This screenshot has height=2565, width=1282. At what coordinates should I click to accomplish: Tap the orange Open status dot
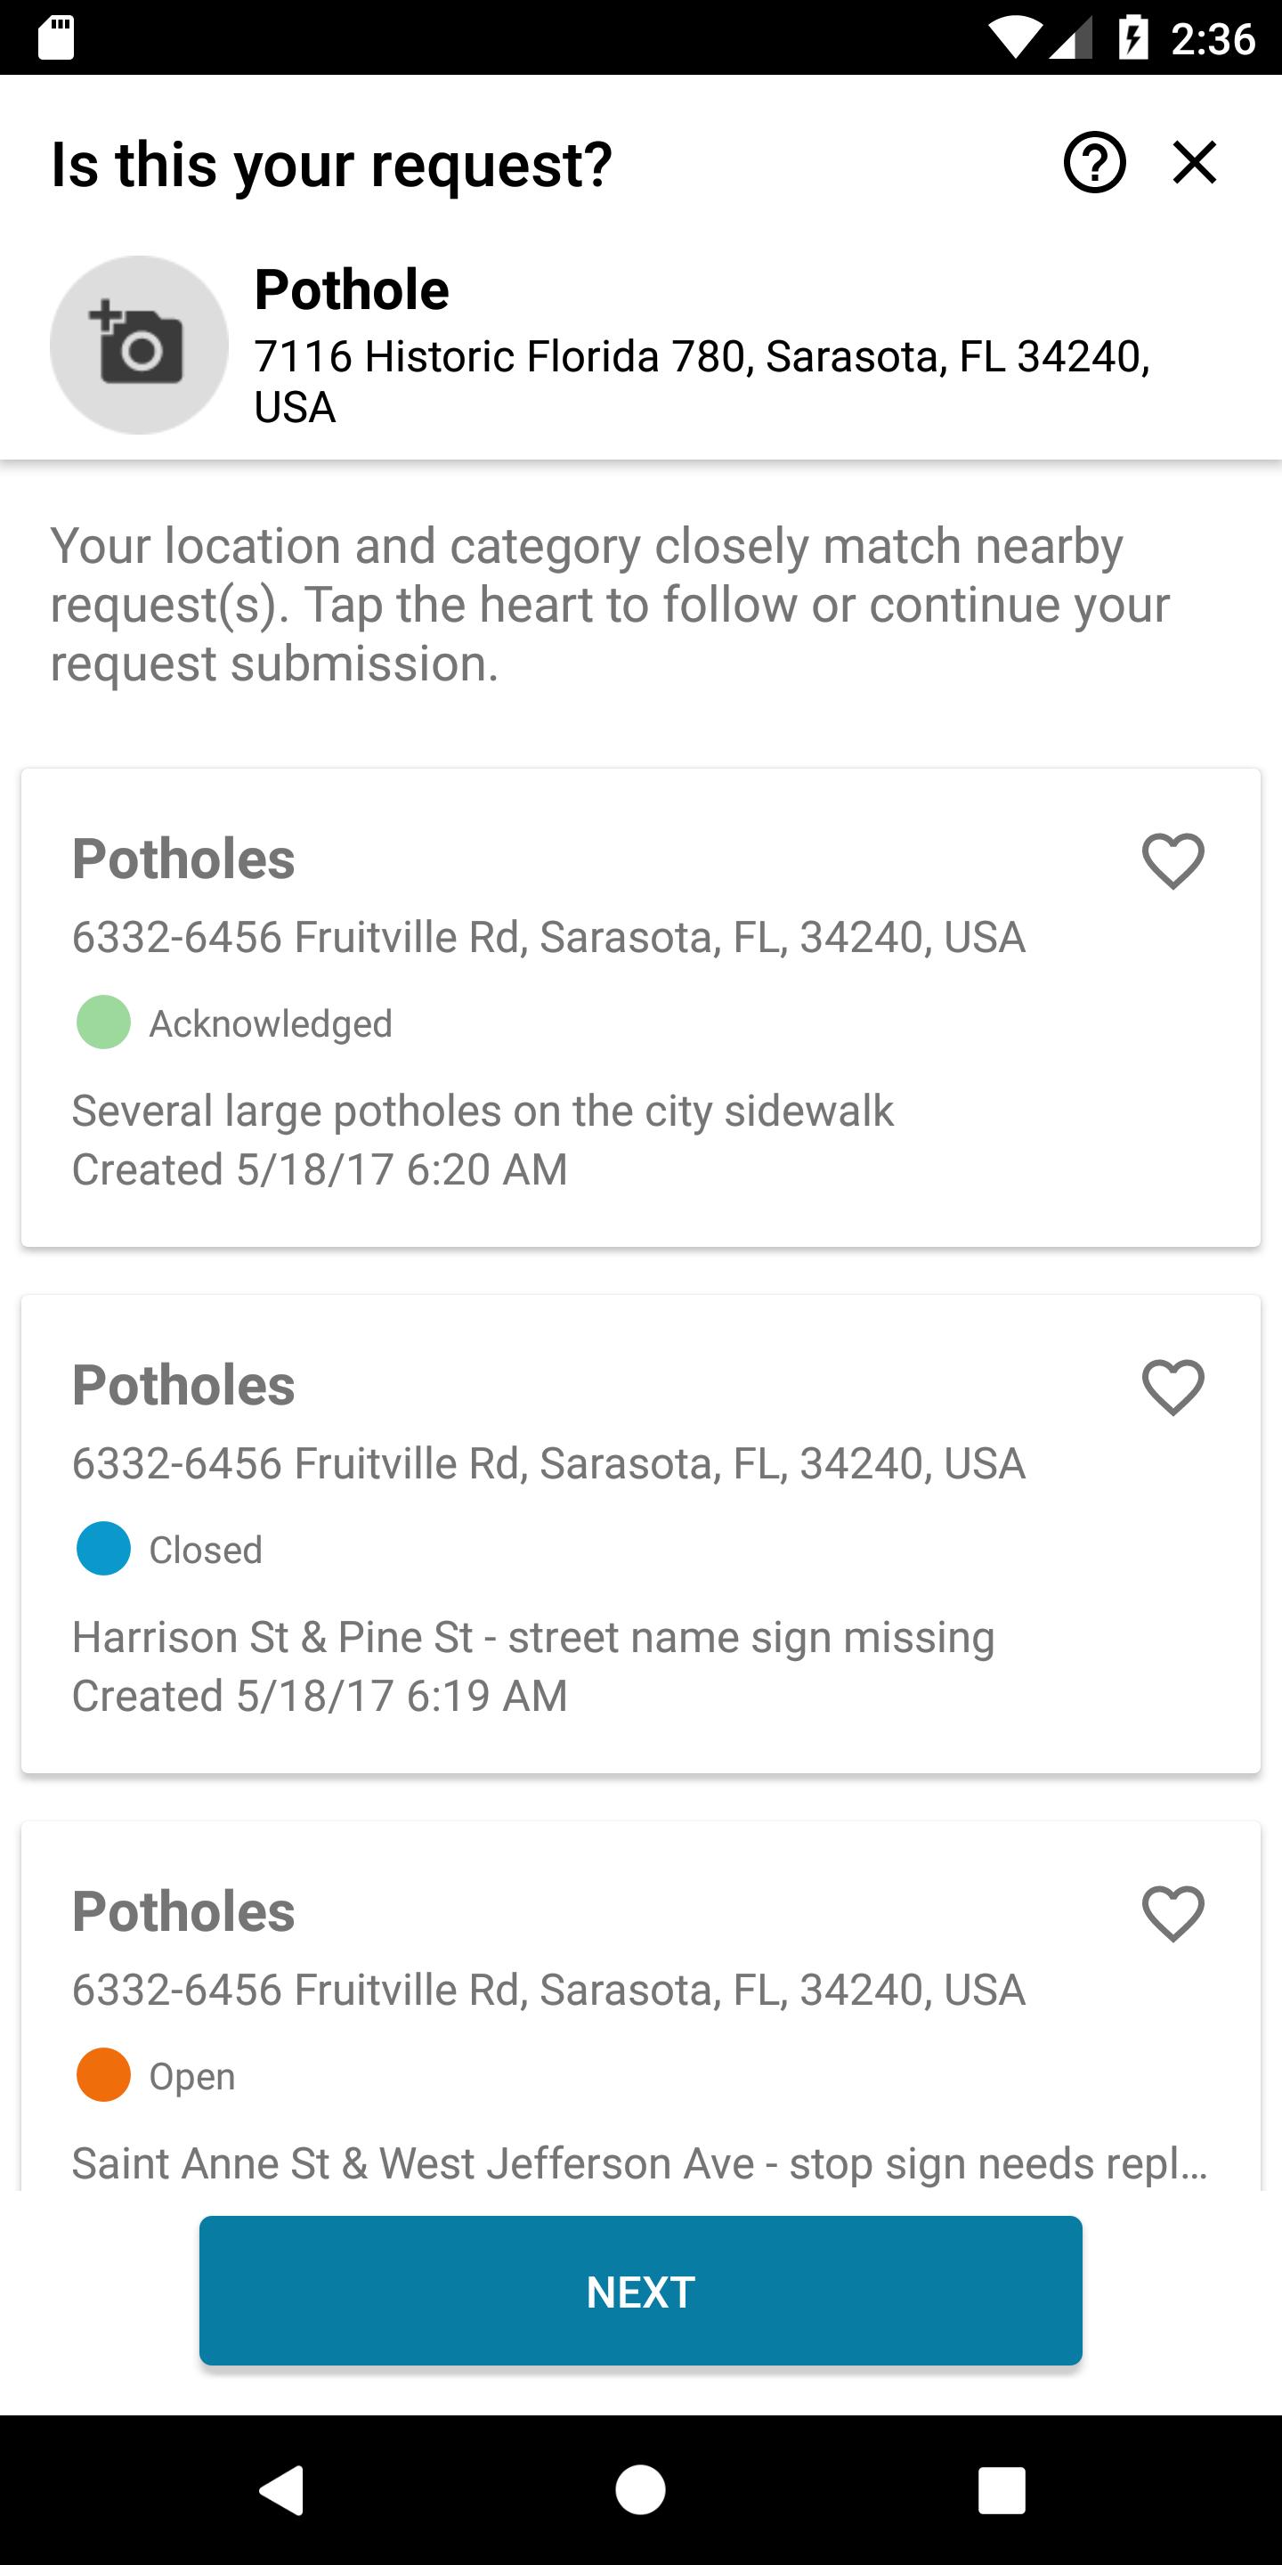103,2074
